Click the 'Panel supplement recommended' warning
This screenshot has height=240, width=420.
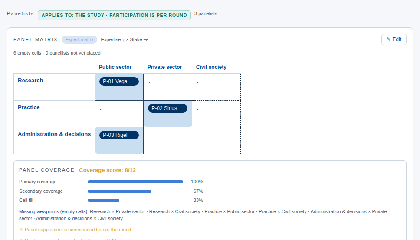tap(75, 230)
